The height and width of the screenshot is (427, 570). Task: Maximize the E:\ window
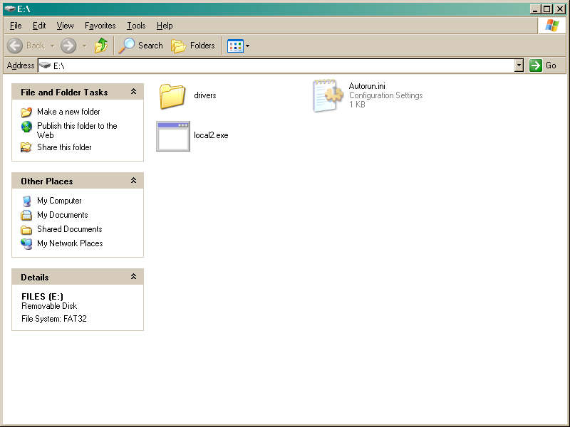tap(546, 9)
